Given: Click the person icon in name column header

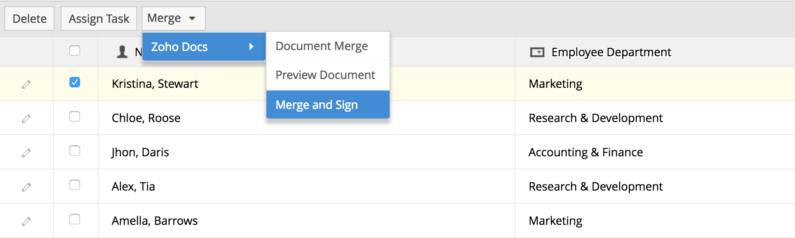Looking at the screenshot, I should coord(122,52).
